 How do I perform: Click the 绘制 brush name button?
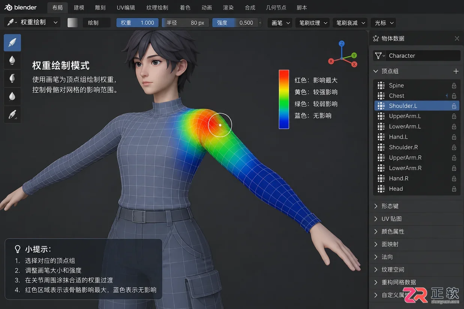96,22
